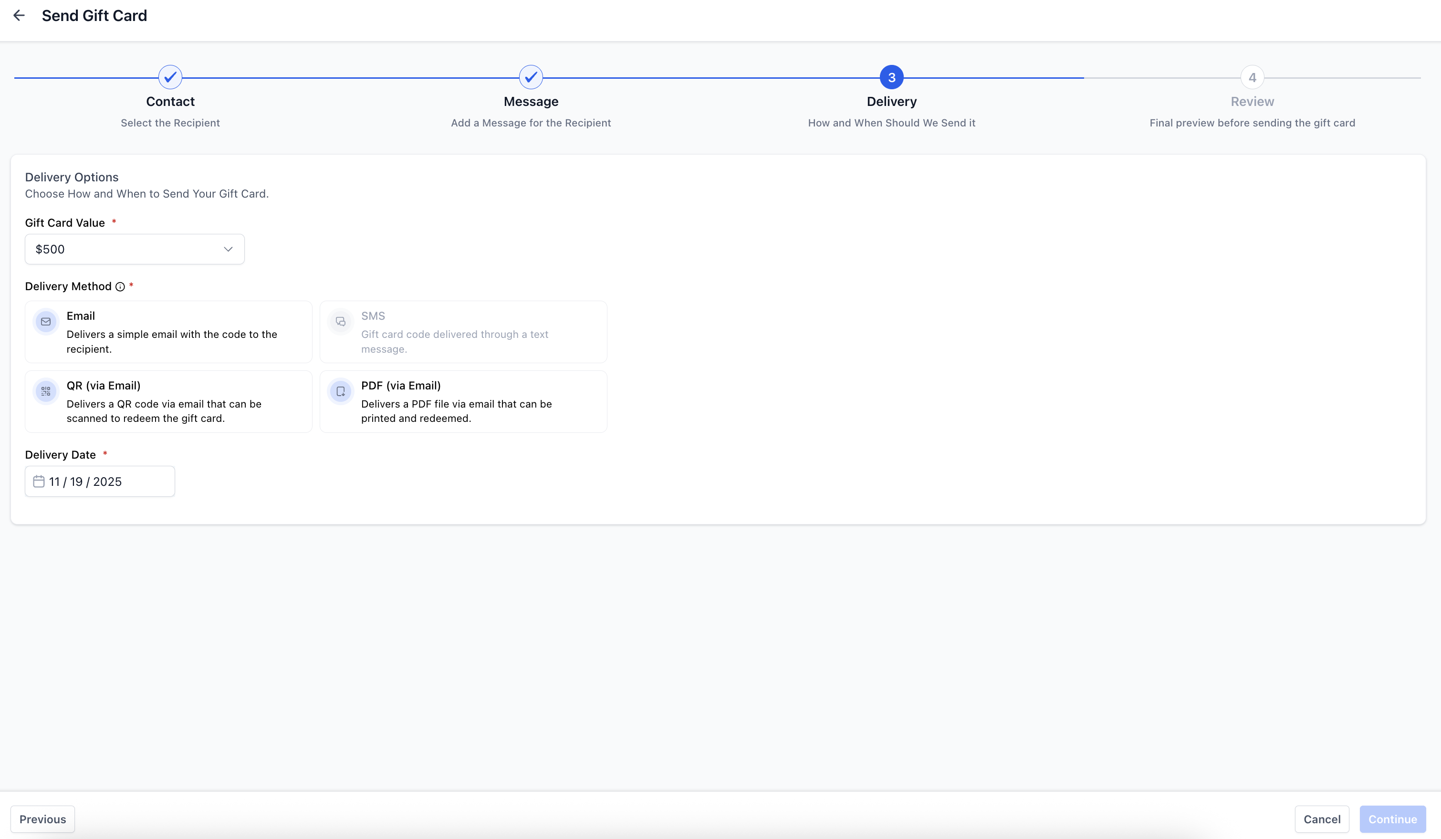Click the Continue button
The height and width of the screenshot is (839, 1441).
[x=1392, y=819]
